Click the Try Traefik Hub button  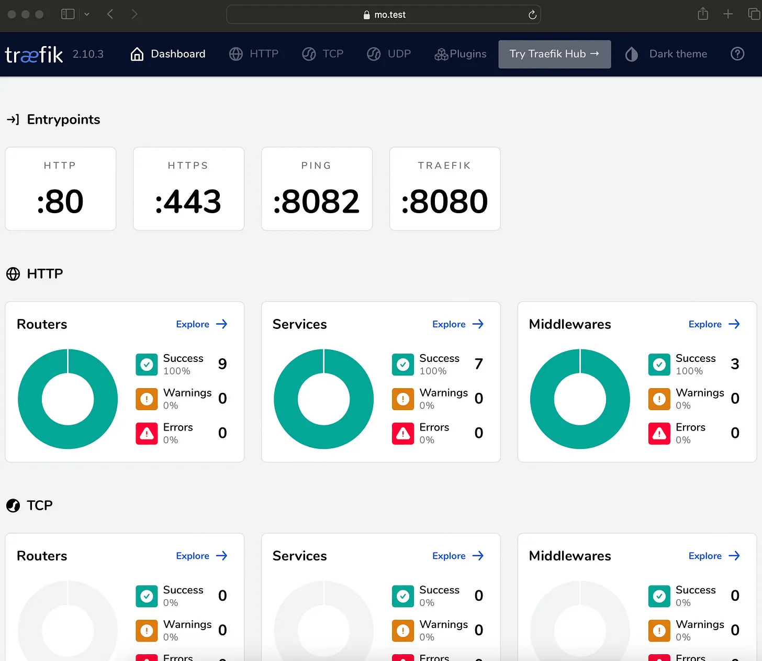point(554,54)
